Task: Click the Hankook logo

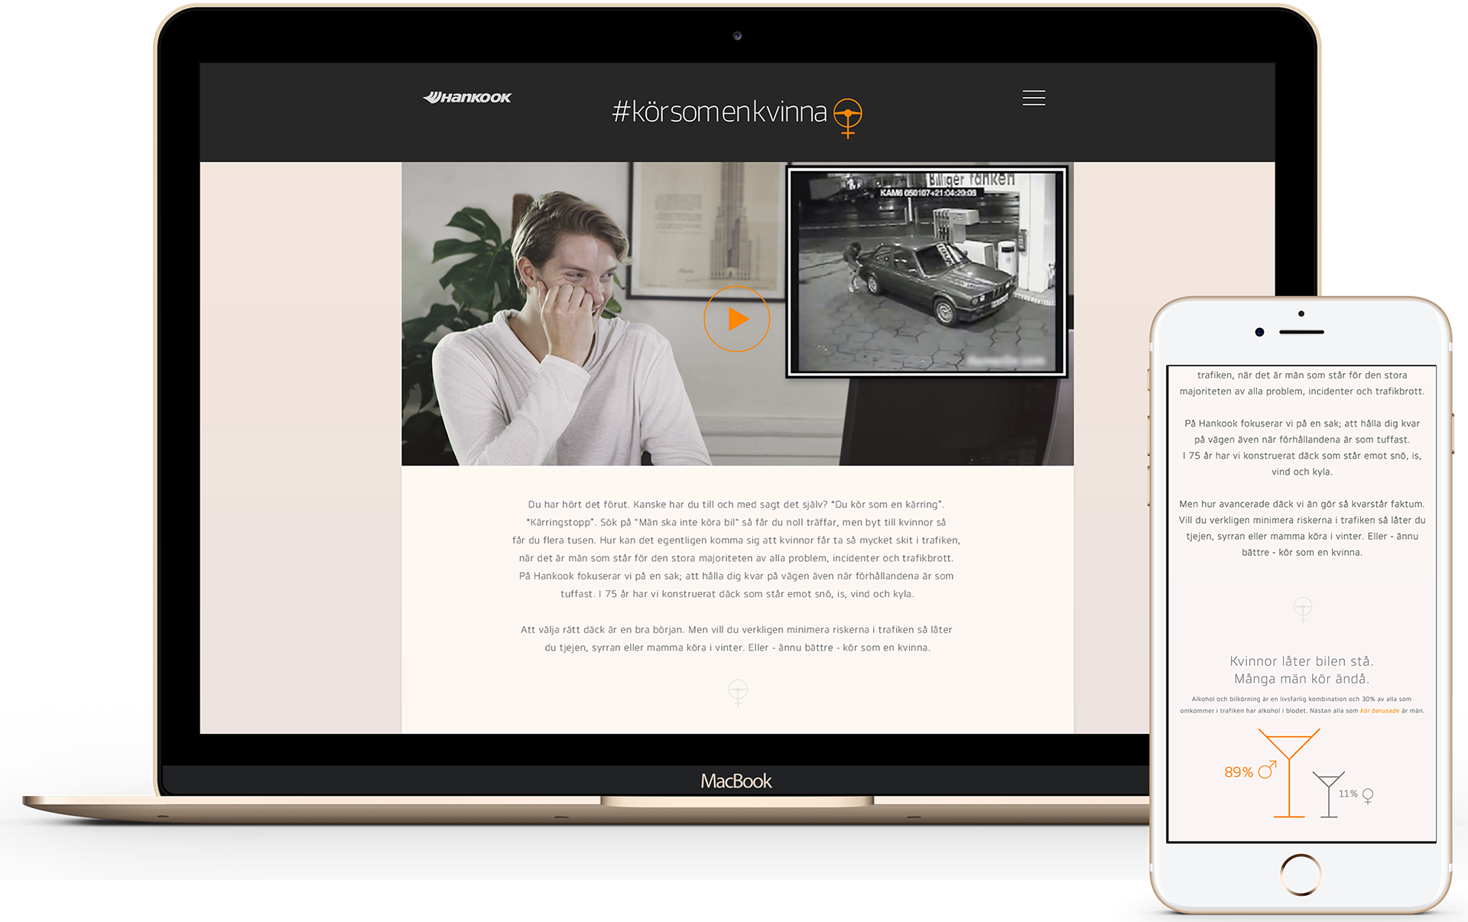Action: pyautogui.click(x=467, y=97)
